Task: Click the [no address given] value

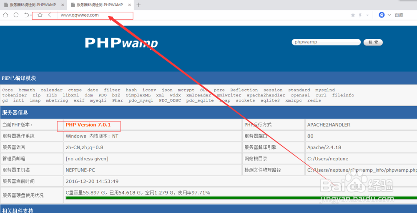Action: point(87,159)
